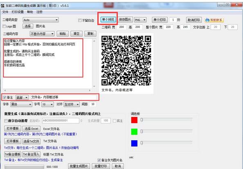The height and width of the screenshot is (169, 243).
Task: Click the 起始码 starting code field
Action: (x=61, y=121)
